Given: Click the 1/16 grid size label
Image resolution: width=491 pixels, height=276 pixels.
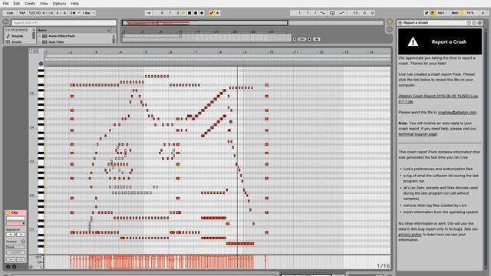Looking at the screenshot, I should 384,266.
